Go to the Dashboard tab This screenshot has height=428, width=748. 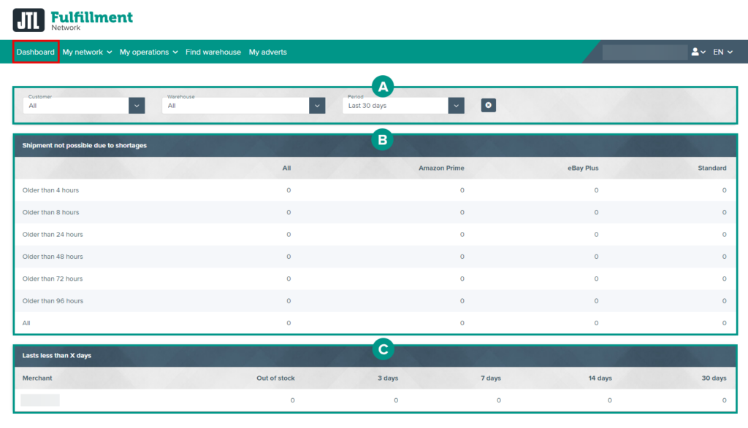(x=36, y=52)
